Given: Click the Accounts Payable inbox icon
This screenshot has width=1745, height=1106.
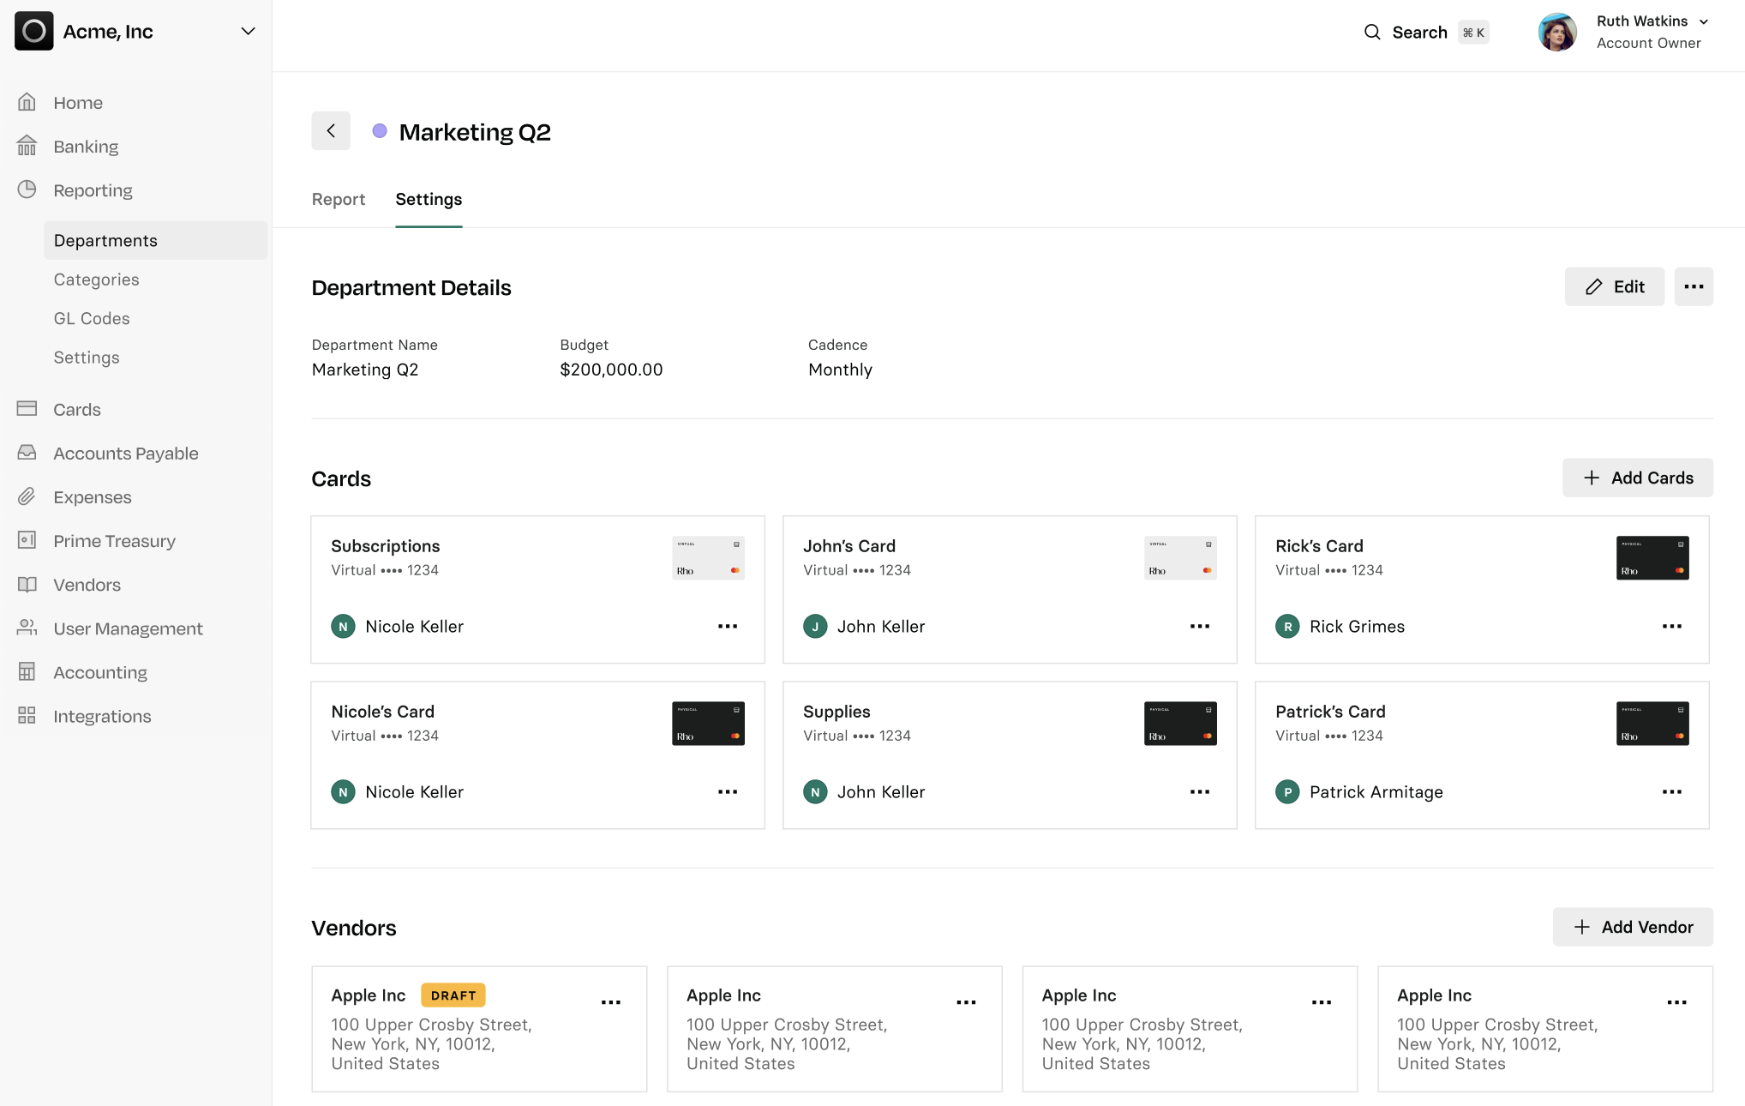Looking at the screenshot, I should click(x=27, y=453).
